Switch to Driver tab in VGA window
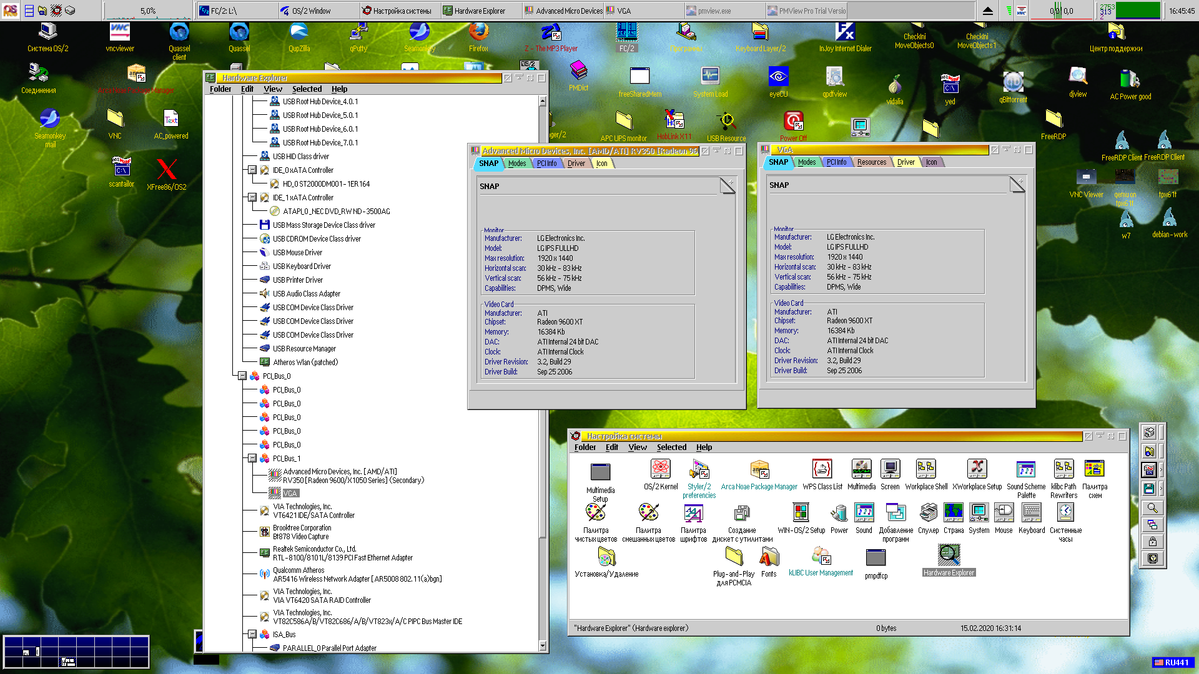This screenshot has width=1199, height=674. pos(905,162)
